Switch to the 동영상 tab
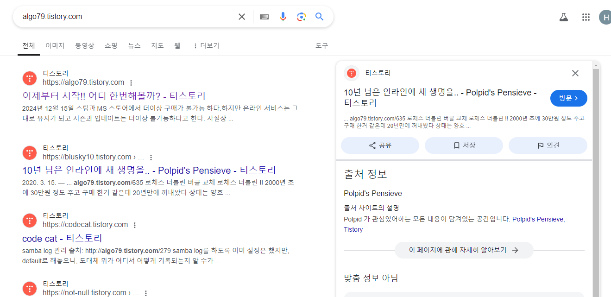The image size is (611, 297). pyautogui.click(x=85, y=45)
